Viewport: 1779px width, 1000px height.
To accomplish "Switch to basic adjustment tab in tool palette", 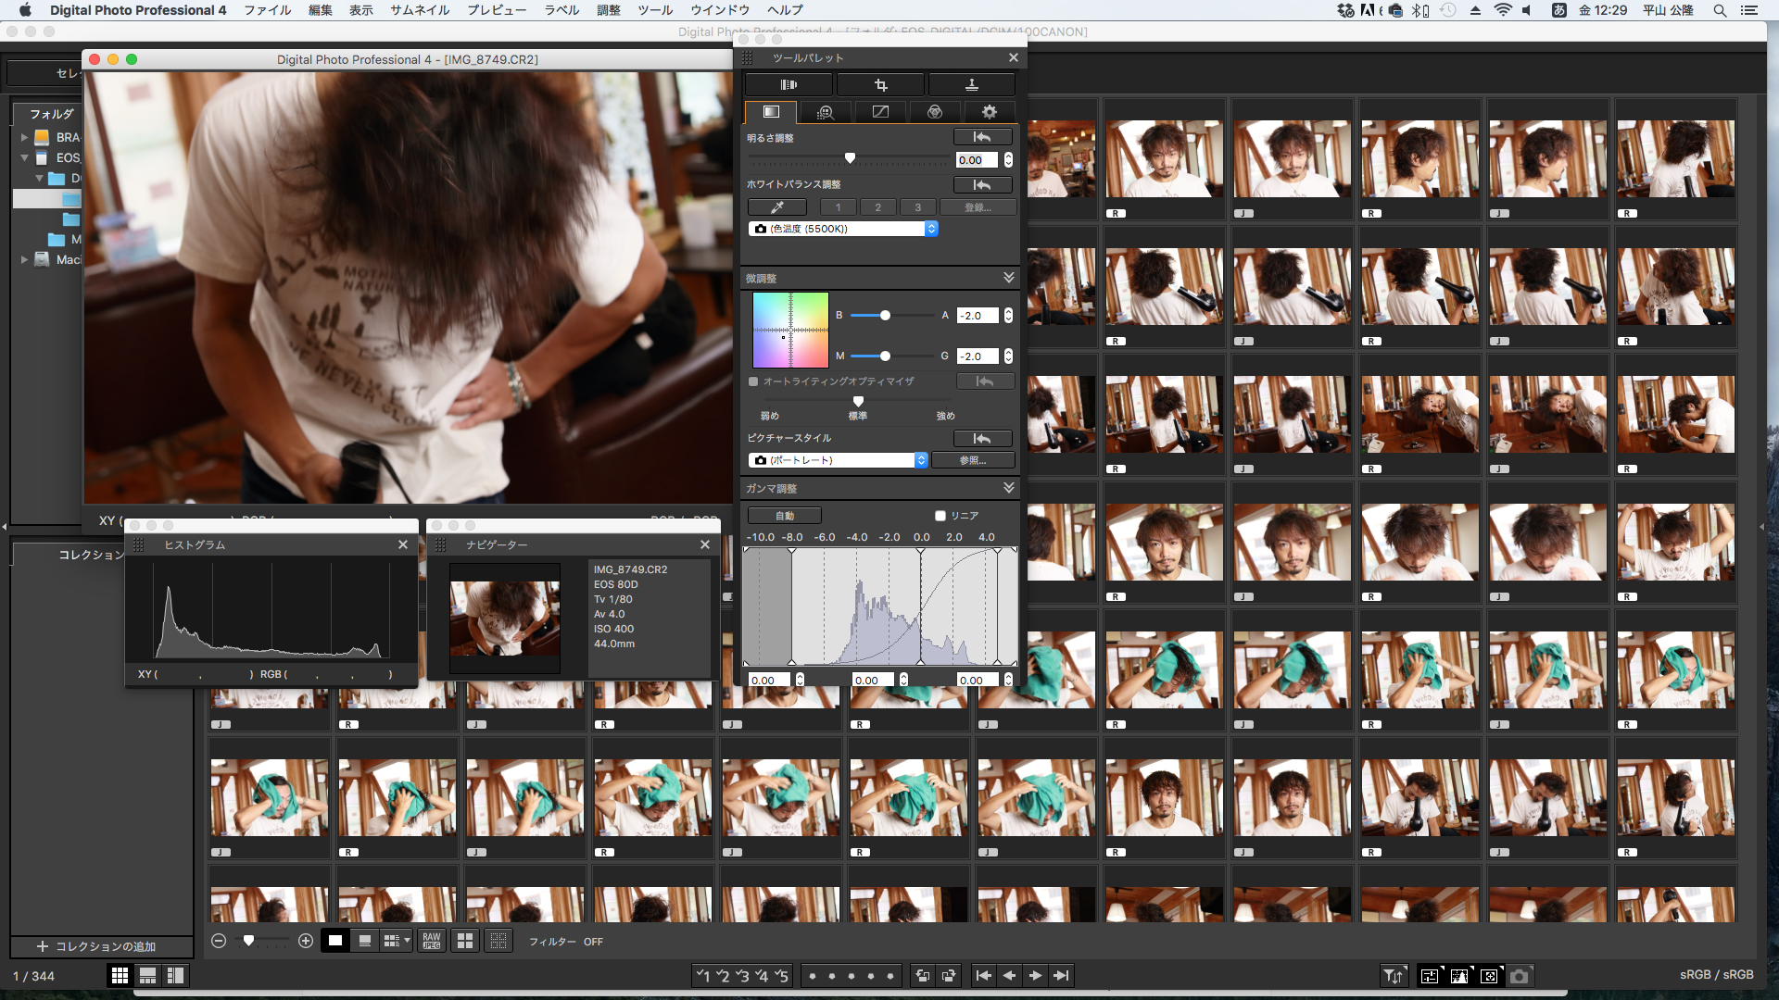I will [x=771, y=111].
